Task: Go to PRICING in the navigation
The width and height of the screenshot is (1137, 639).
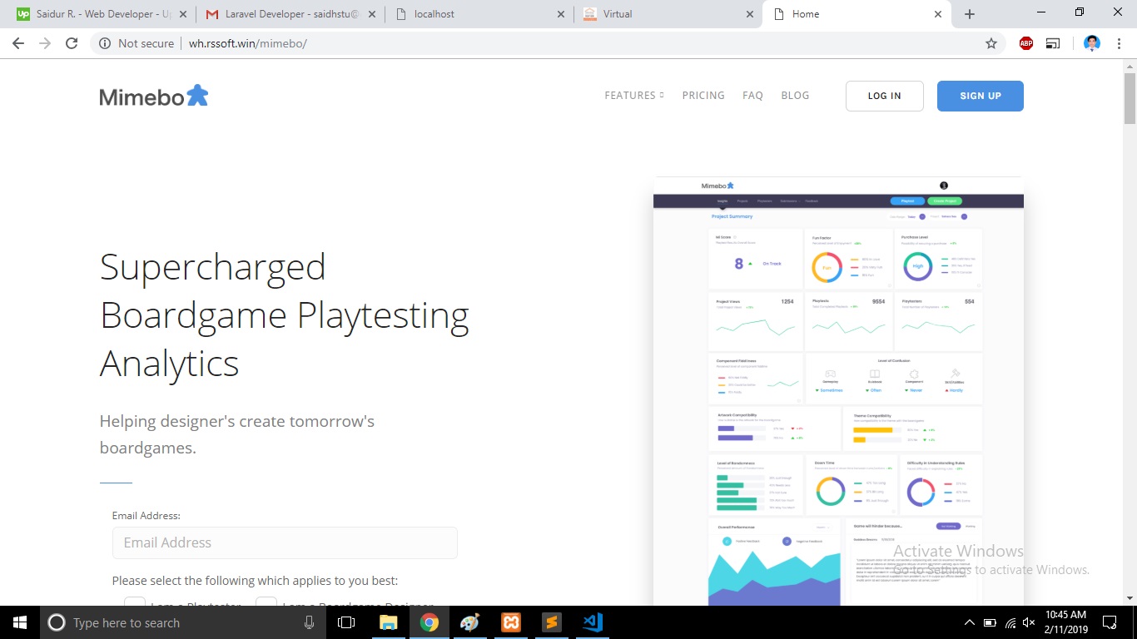Action: pos(703,96)
